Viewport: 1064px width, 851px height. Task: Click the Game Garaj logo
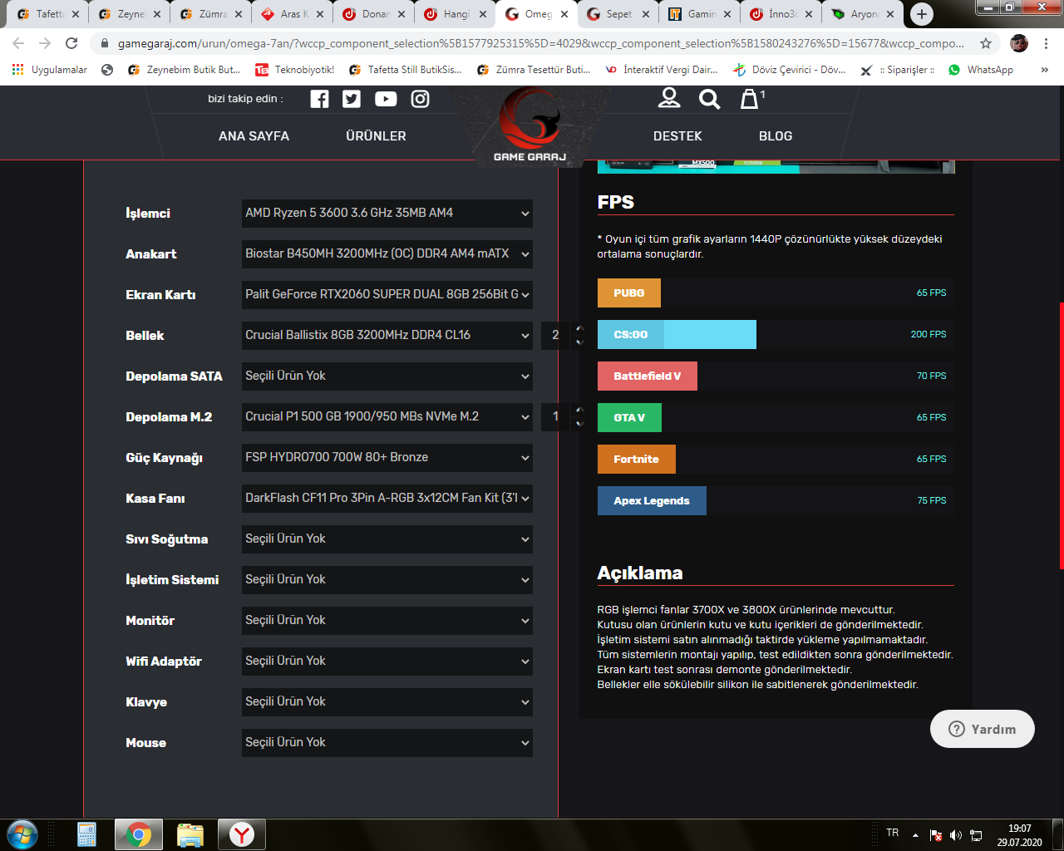(530, 125)
